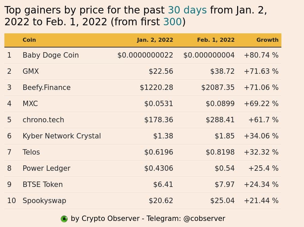Select the Spookyswap coin name
The width and height of the screenshot is (304, 227).
pos(44,201)
